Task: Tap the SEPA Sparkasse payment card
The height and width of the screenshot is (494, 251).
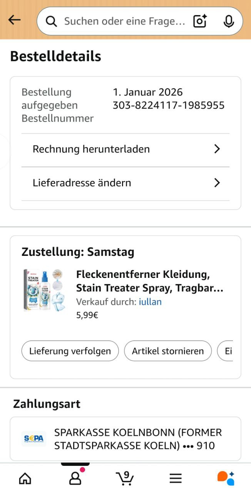Action: coord(125,439)
